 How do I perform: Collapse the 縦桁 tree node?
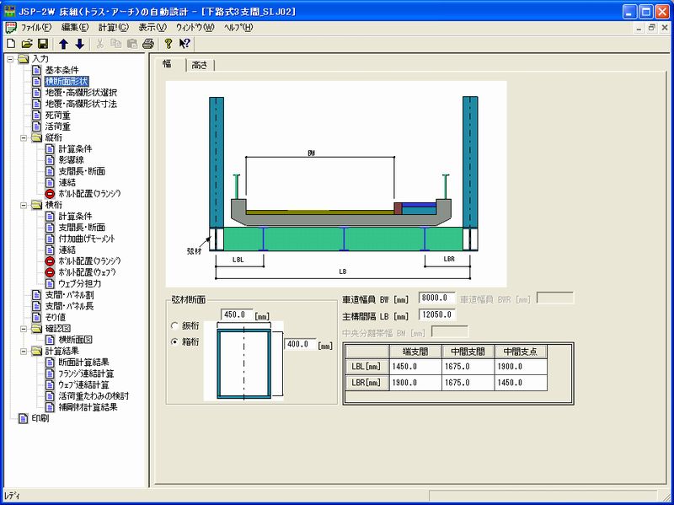[x=24, y=137]
